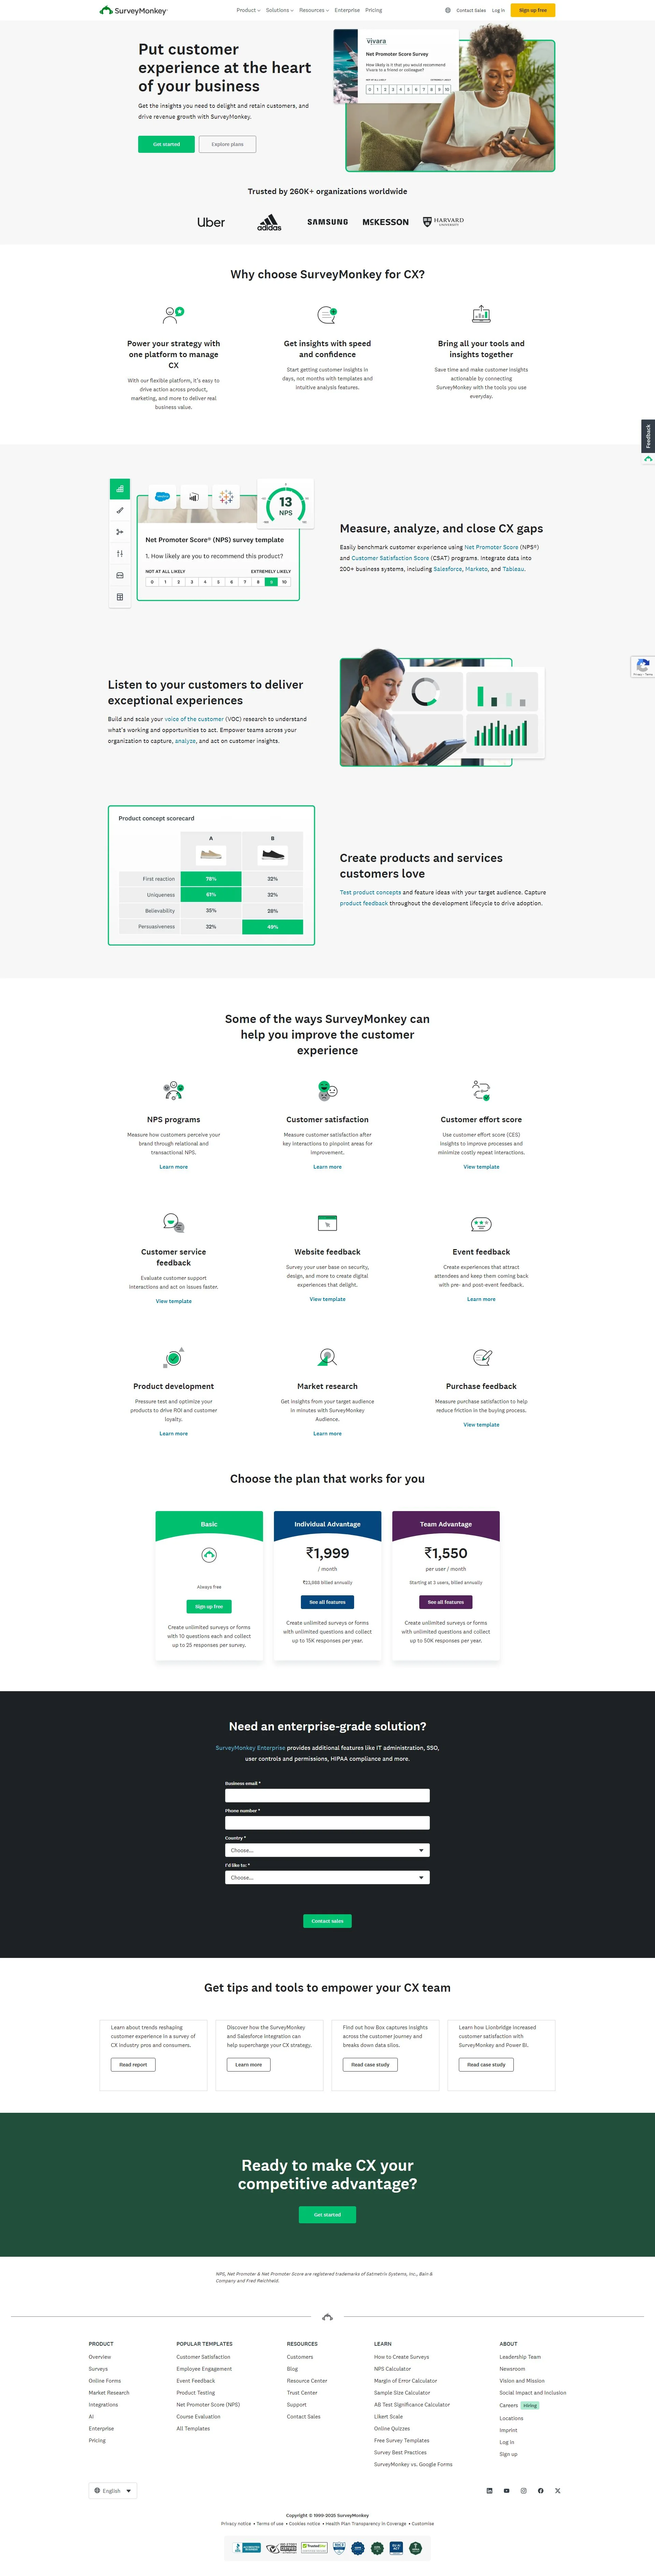Click the X (Twitter) icon in the footer
Viewport: 655px width, 2576px height.
558,2491
